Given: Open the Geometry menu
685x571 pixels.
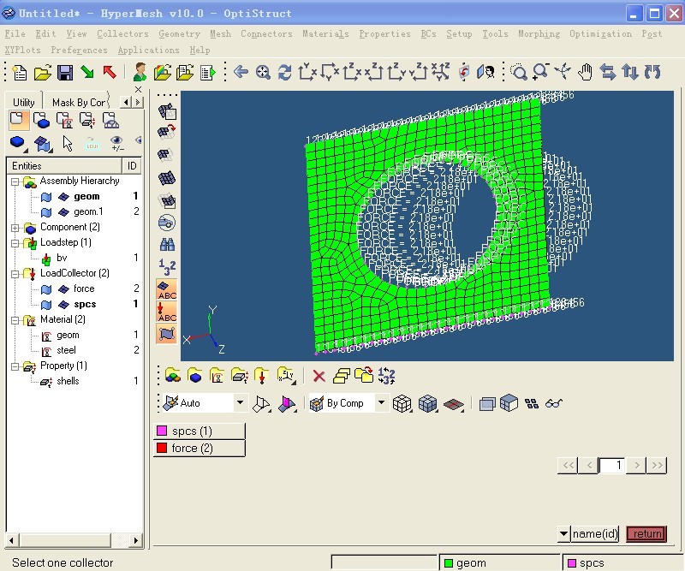Looking at the screenshot, I should pyautogui.click(x=179, y=33).
